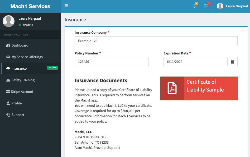Click the Mach1 Services logo
The height and width of the screenshot is (157, 250).
click(x=30, y=6)
